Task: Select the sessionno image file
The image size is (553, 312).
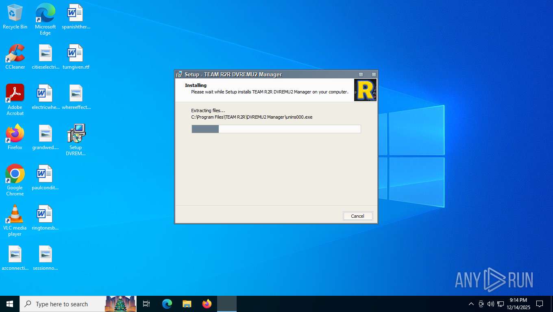Action: pos(45,258)
